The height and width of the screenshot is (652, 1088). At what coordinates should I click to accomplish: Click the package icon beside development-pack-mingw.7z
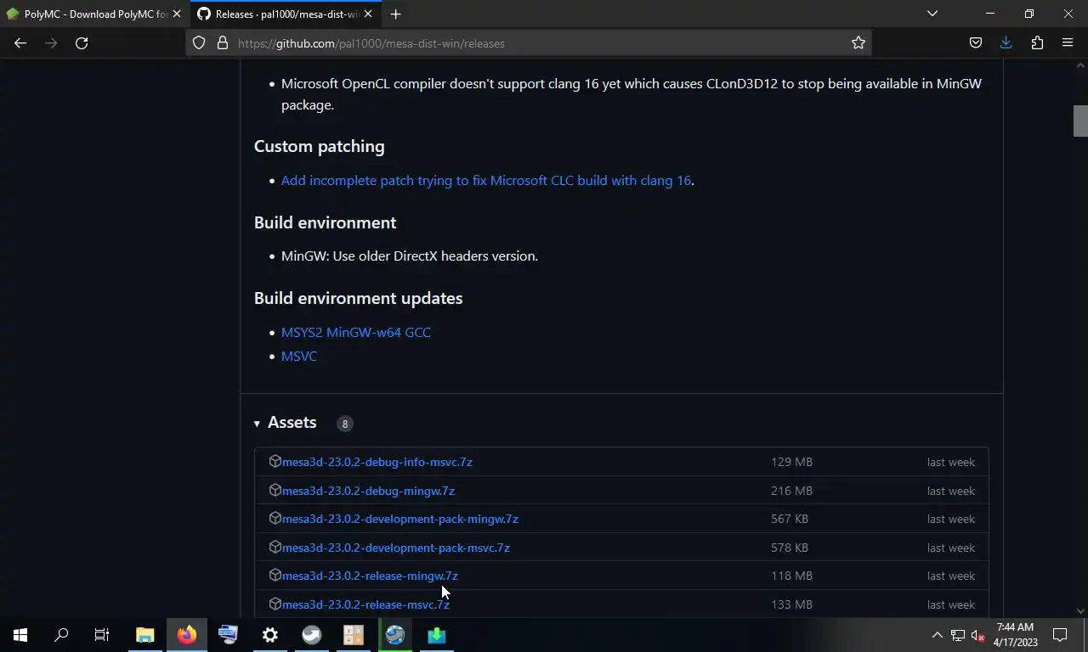pyautogui.click(x=275, y=518)
